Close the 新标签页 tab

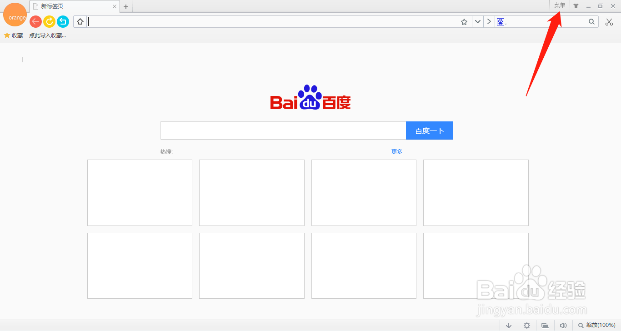point(115,6)
